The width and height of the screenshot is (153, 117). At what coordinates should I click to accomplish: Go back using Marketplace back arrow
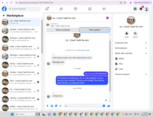coord(4,16)
